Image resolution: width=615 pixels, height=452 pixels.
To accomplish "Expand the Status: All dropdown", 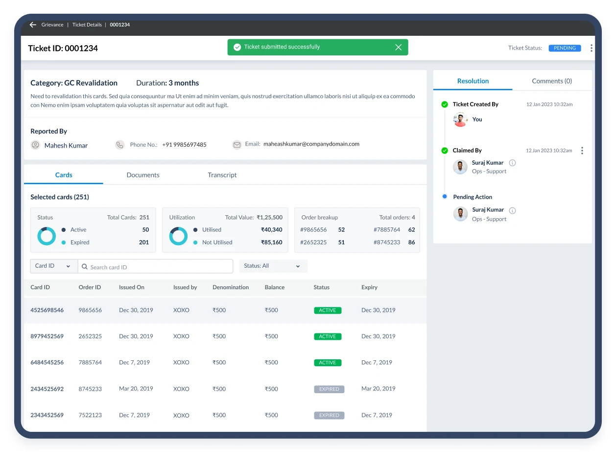I will tap(273, 266).
